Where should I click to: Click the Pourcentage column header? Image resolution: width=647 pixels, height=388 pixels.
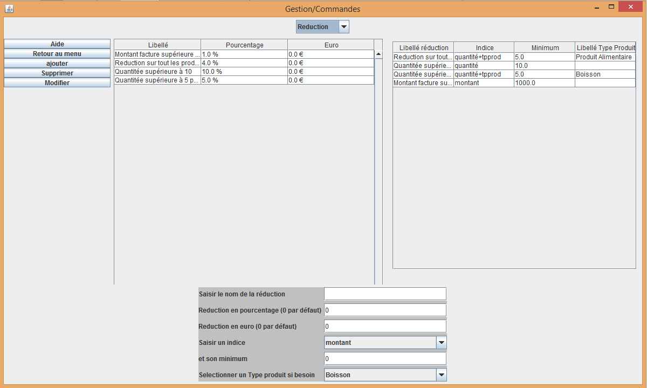pyautogui.click(x=244, y=45)
